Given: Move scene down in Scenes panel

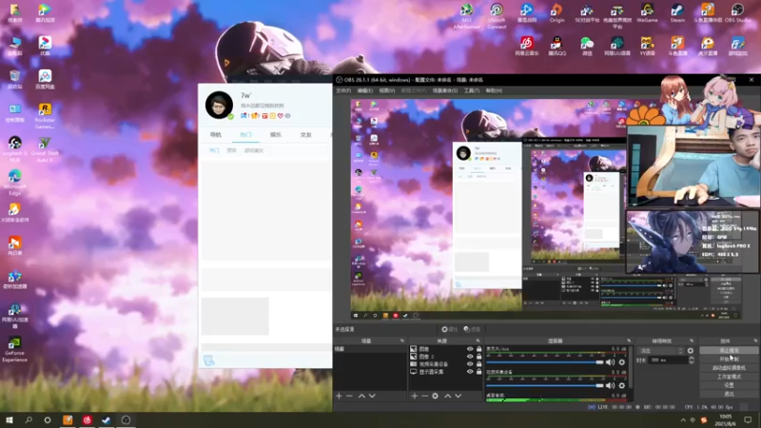Looking at the screenshot, I should pos(372,396).
